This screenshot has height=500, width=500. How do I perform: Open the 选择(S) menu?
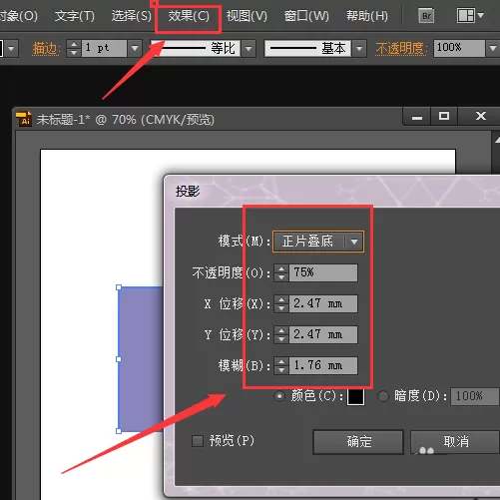click(131, 16)
